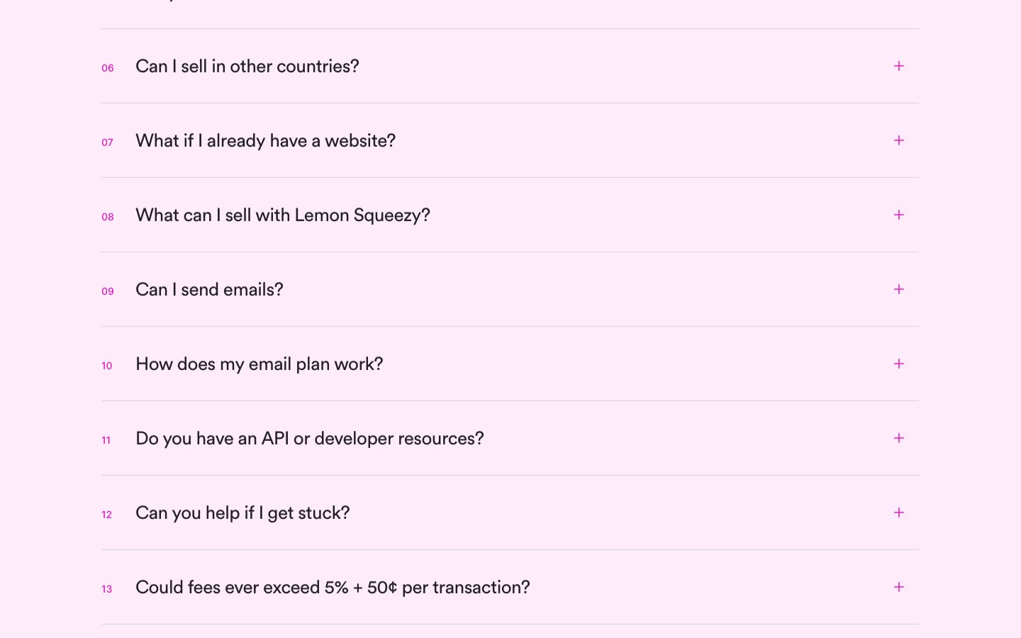Viewport: 1021px width, 638px height.
Task: Click plus icon for 'What if I already have a website?'
Action: point(898,140)
